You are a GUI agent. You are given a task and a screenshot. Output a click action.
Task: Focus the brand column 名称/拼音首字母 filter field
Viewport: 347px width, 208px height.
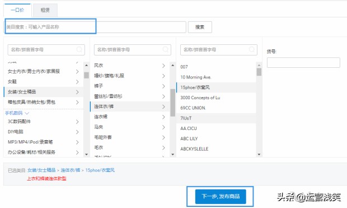219,50
